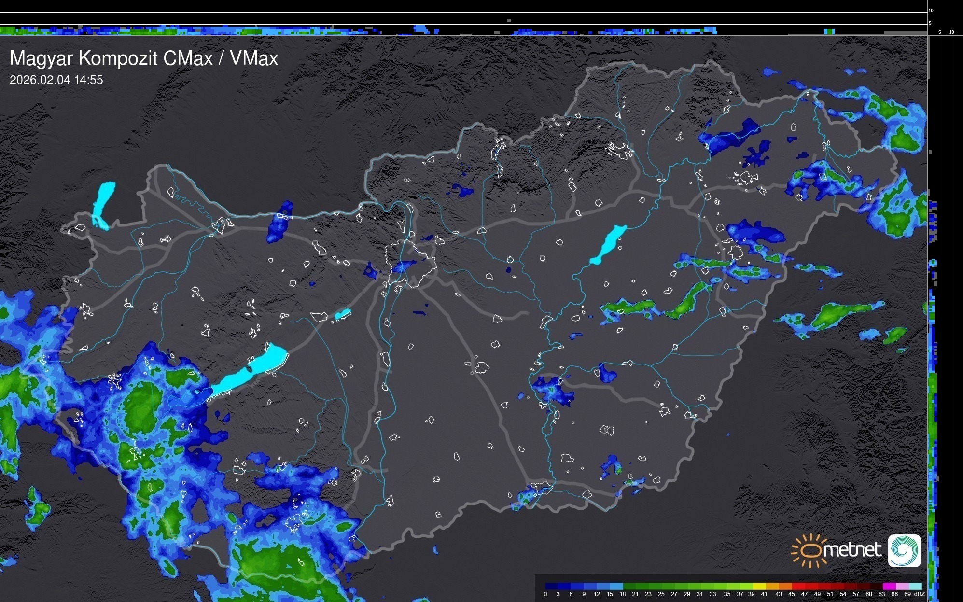This screenshot has width=963, height=602.
Task: Pick the light cyan 69 dBZ swatch
Action: click(915, 586)
